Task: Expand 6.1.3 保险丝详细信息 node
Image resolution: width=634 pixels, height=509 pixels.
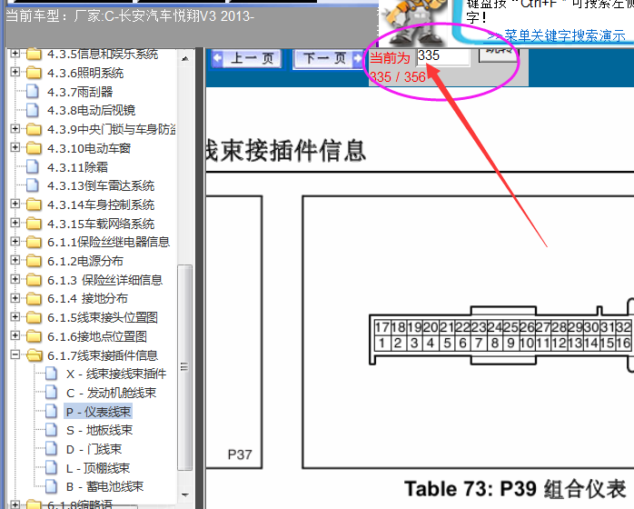Action: pos(15,279)
